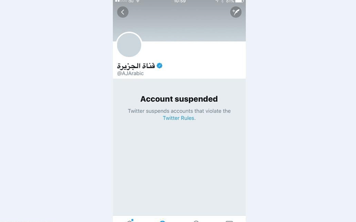The image size is (356, 222).
Task: Go back using the arrow button
Action: click(123, 12)
